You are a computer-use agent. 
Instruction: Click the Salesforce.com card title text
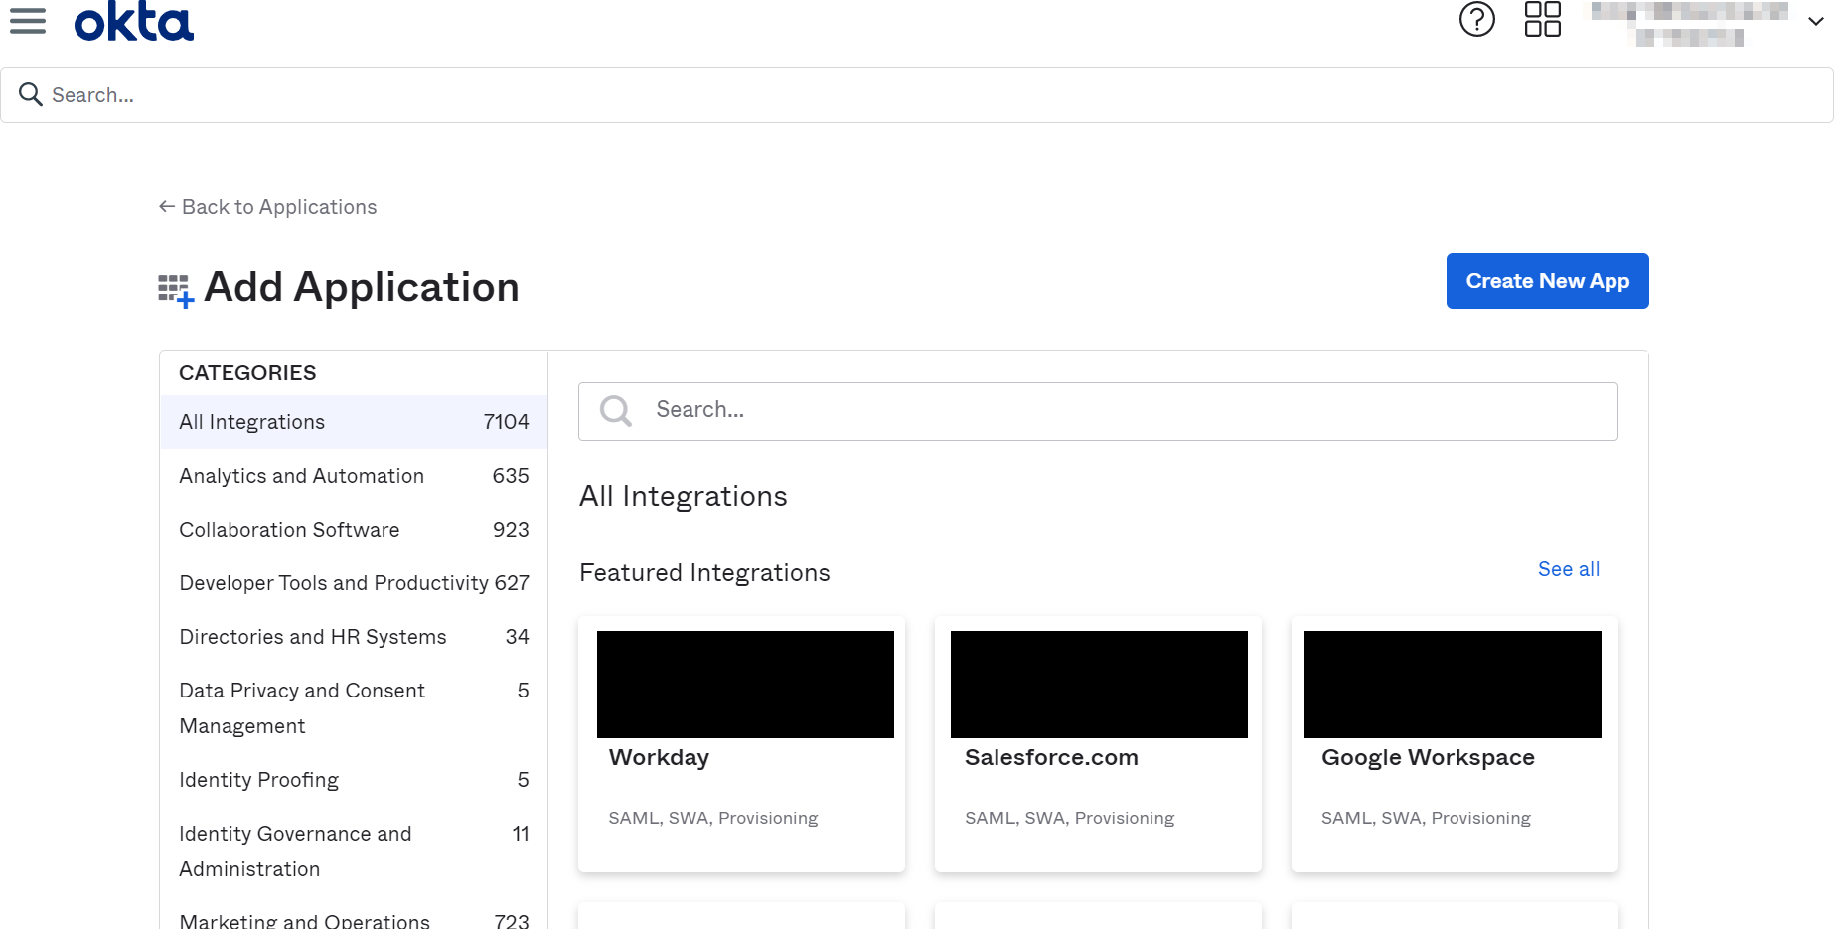point(1051,757)
